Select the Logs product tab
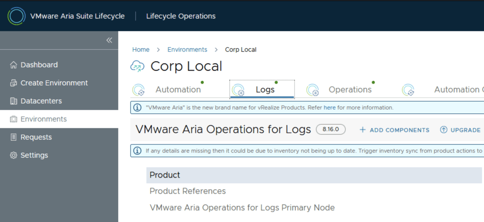The height and width of the screenshot is (222, 484). click(x=265, y=90)
